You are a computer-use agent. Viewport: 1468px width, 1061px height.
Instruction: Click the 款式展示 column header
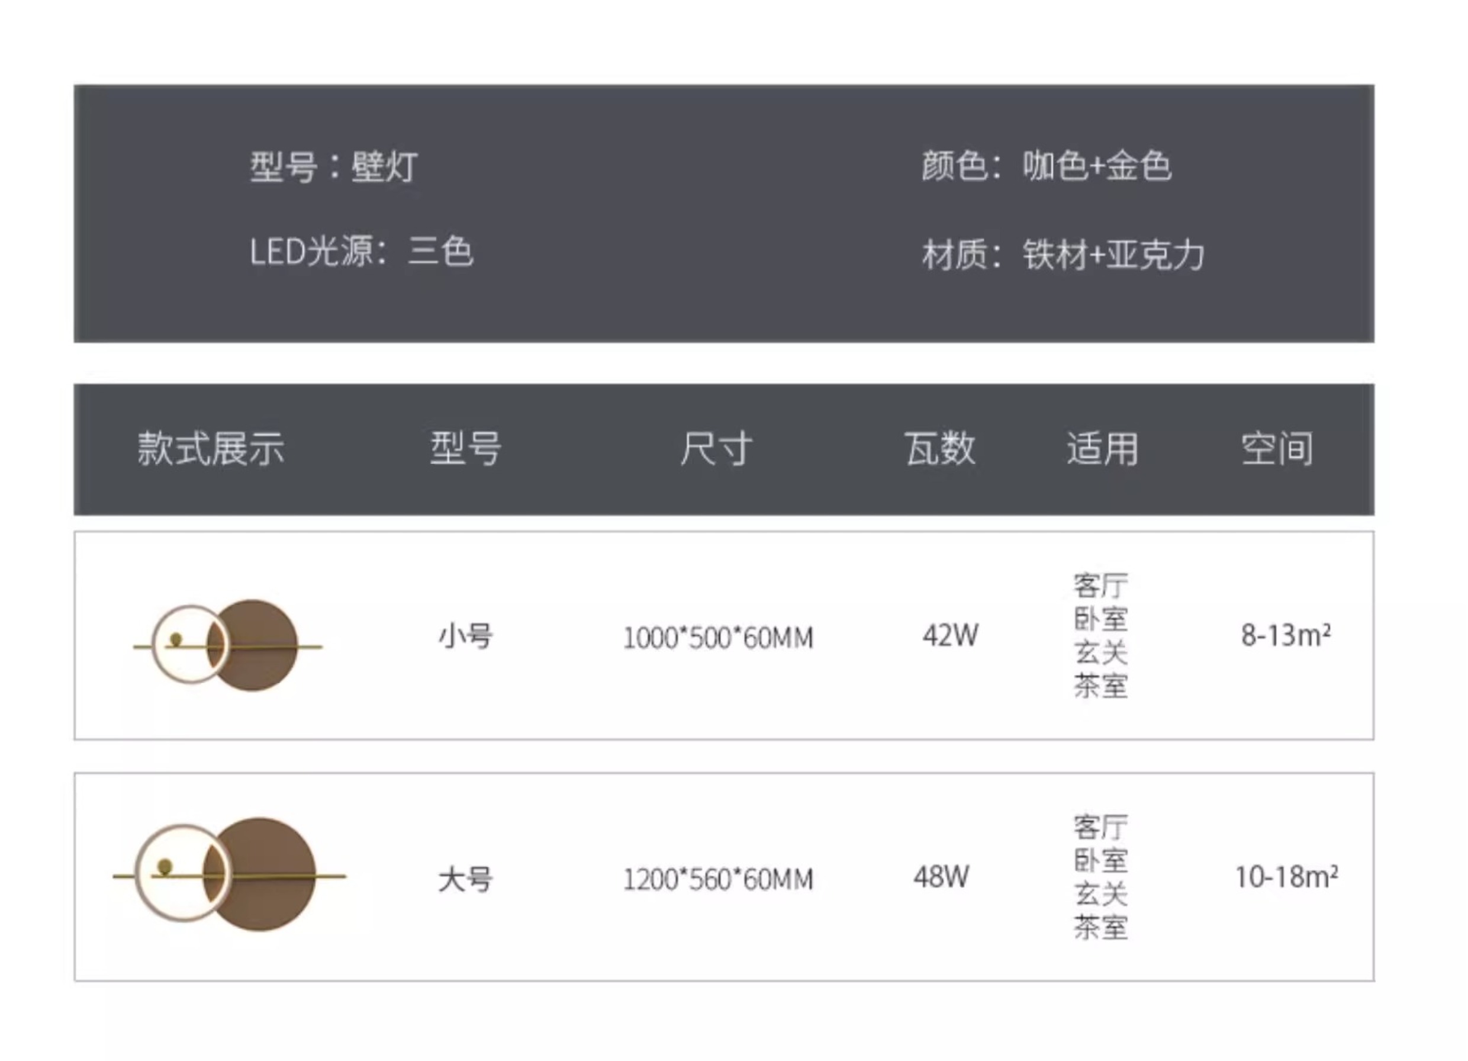point(211,448)
